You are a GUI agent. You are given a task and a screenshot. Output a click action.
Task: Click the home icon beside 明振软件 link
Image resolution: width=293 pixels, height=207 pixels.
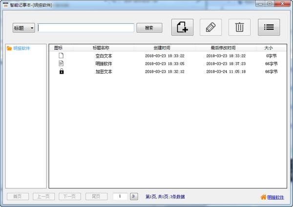point(264,197)
